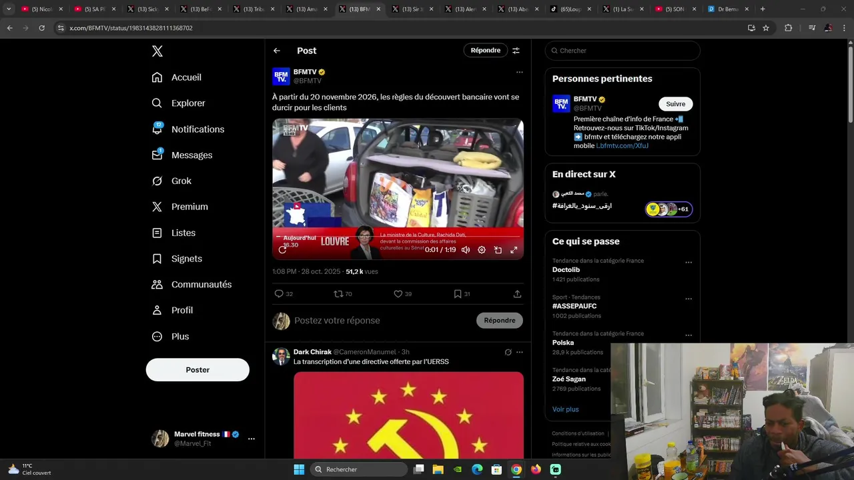Click the Poster button

pyautogui.click(x=197, y=370)
